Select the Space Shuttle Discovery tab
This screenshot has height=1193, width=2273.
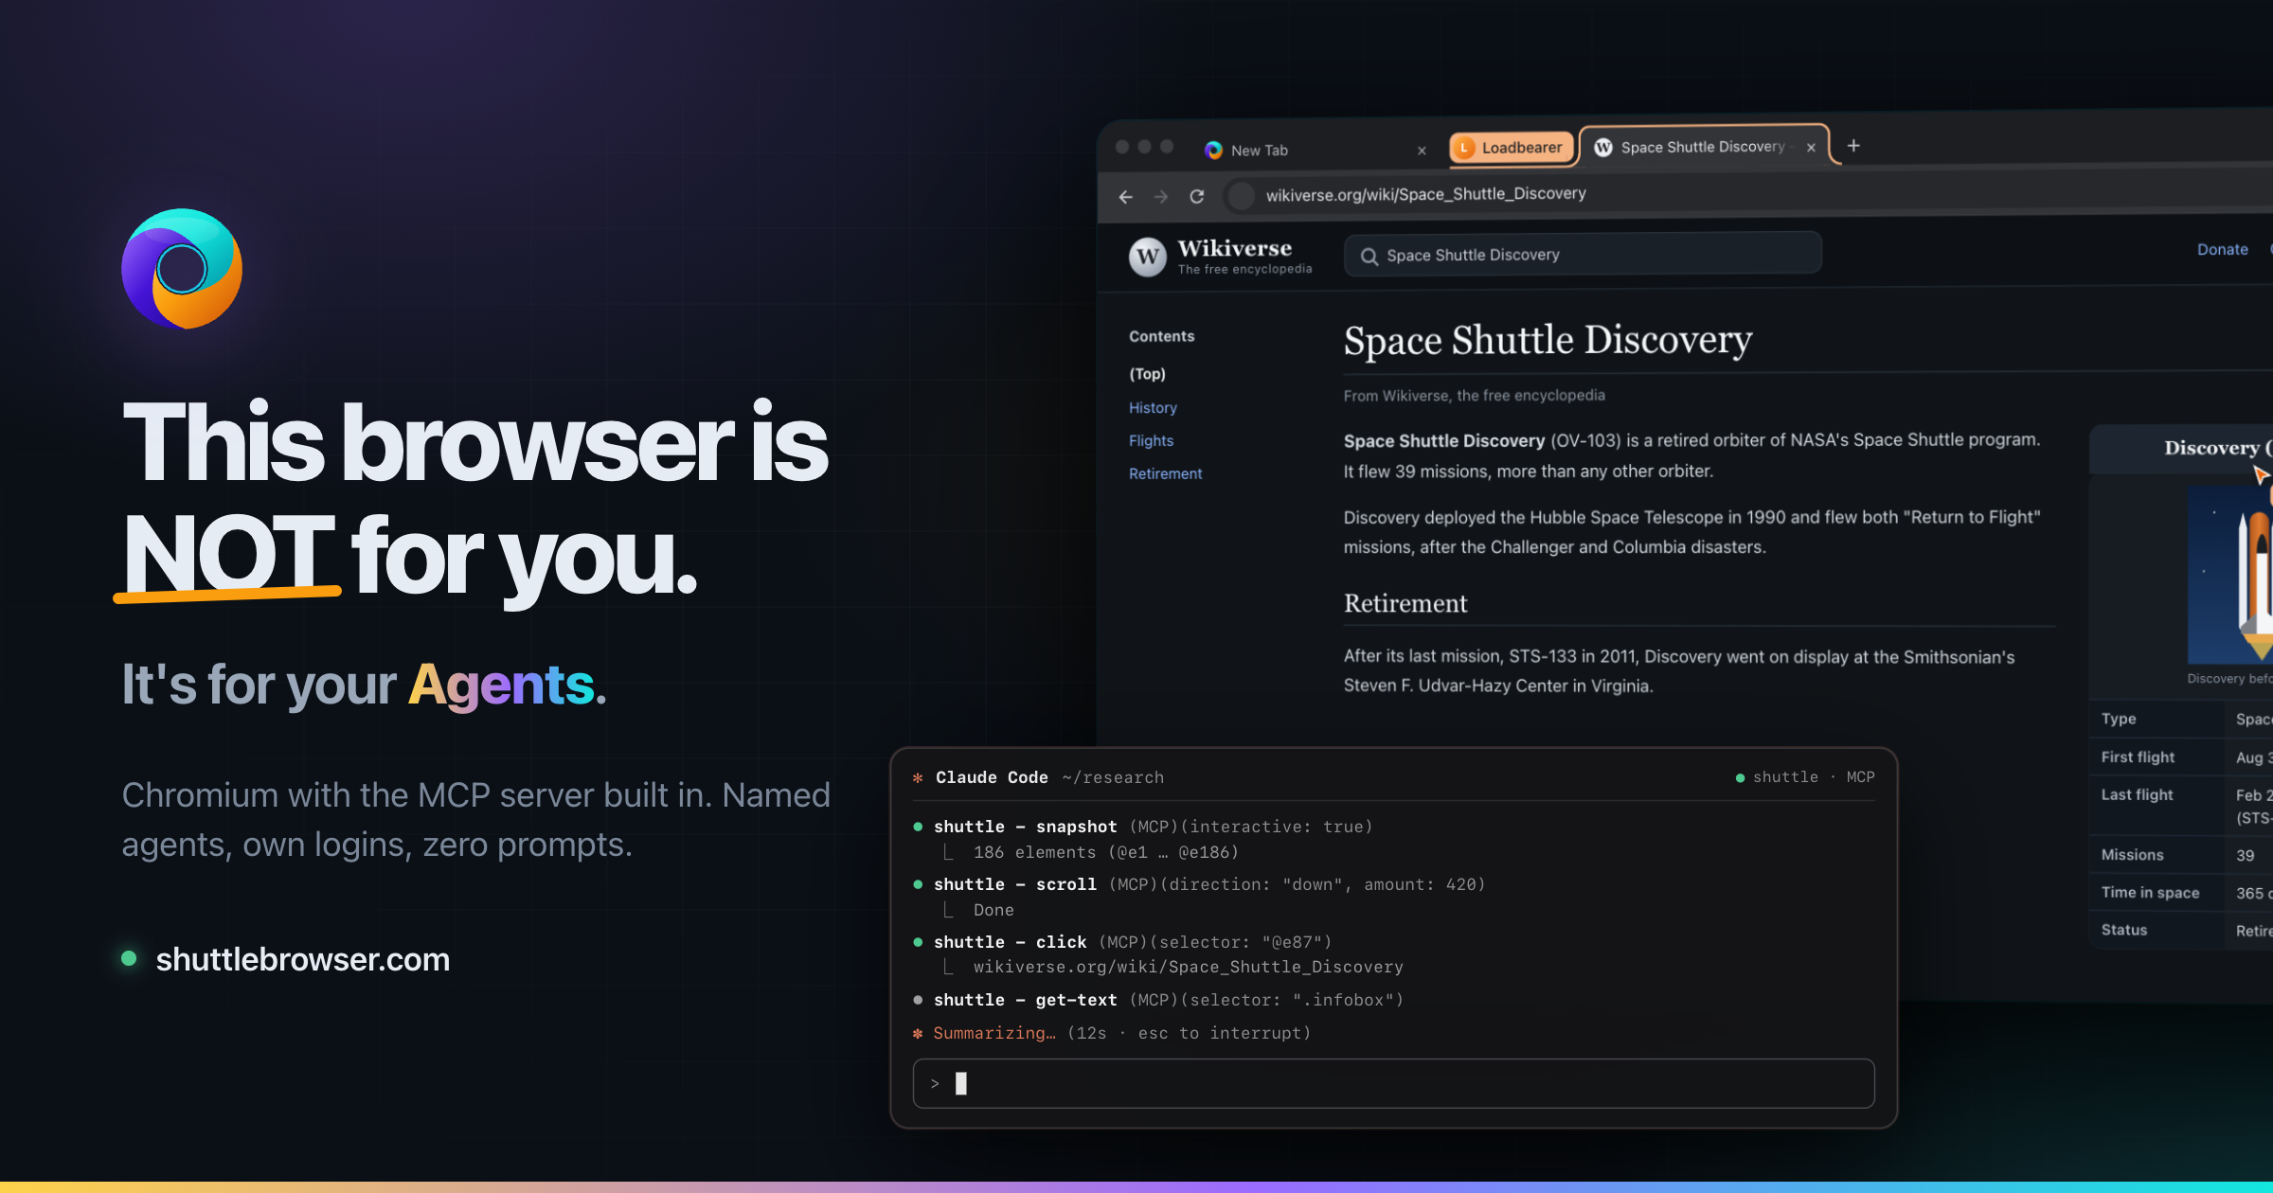pos(1704,147)
